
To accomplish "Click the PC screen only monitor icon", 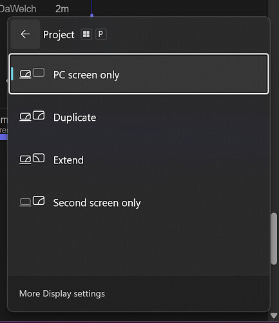I will 32,74.
